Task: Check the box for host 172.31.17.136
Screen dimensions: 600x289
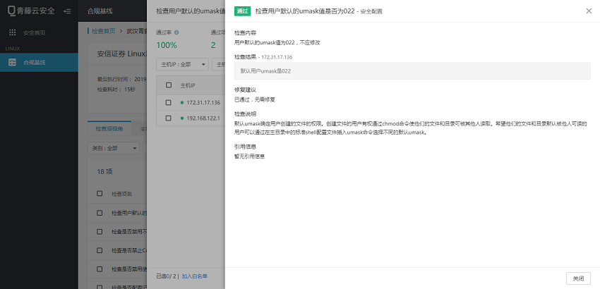Action: point(169,103)
